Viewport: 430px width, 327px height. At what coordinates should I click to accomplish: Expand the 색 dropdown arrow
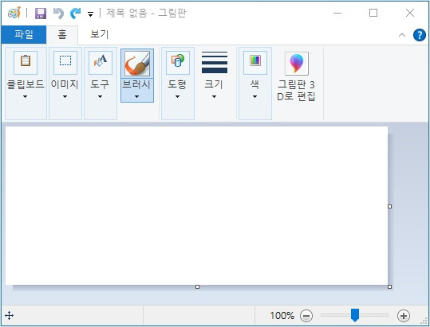tap(254, 96)
